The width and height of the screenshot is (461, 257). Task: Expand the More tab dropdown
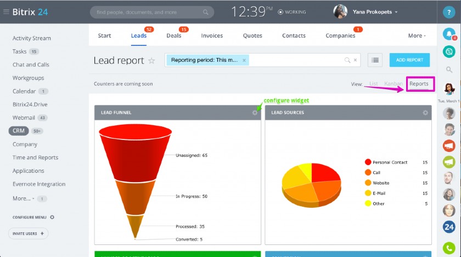pos(417,36)
